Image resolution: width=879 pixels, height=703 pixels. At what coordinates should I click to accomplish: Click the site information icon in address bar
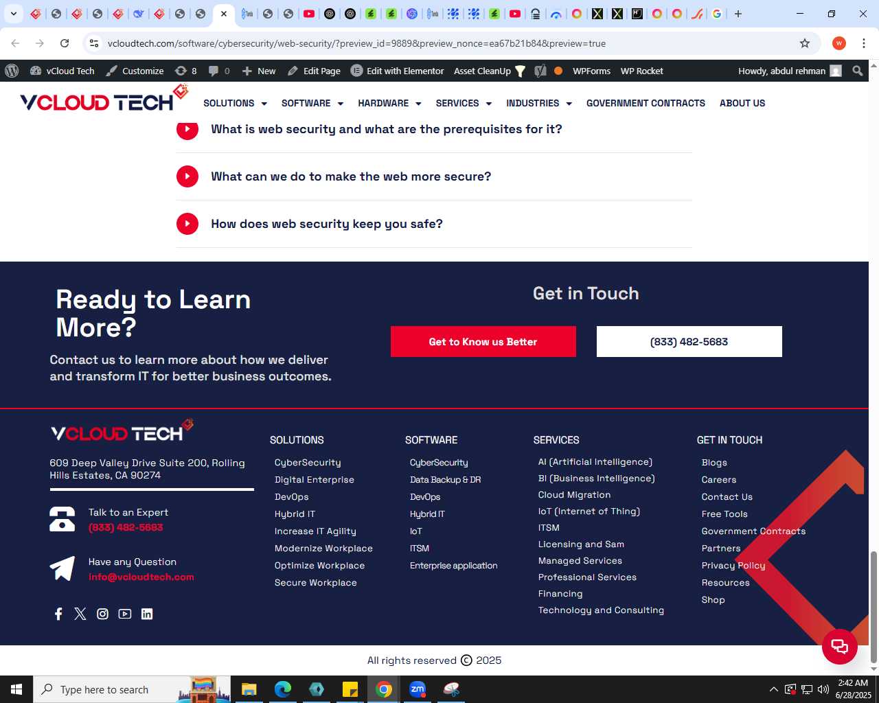(94, 43)
